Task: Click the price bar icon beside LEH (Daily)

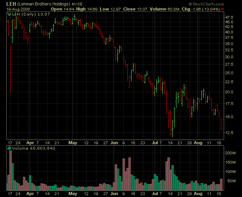Action: click(9, 14)
